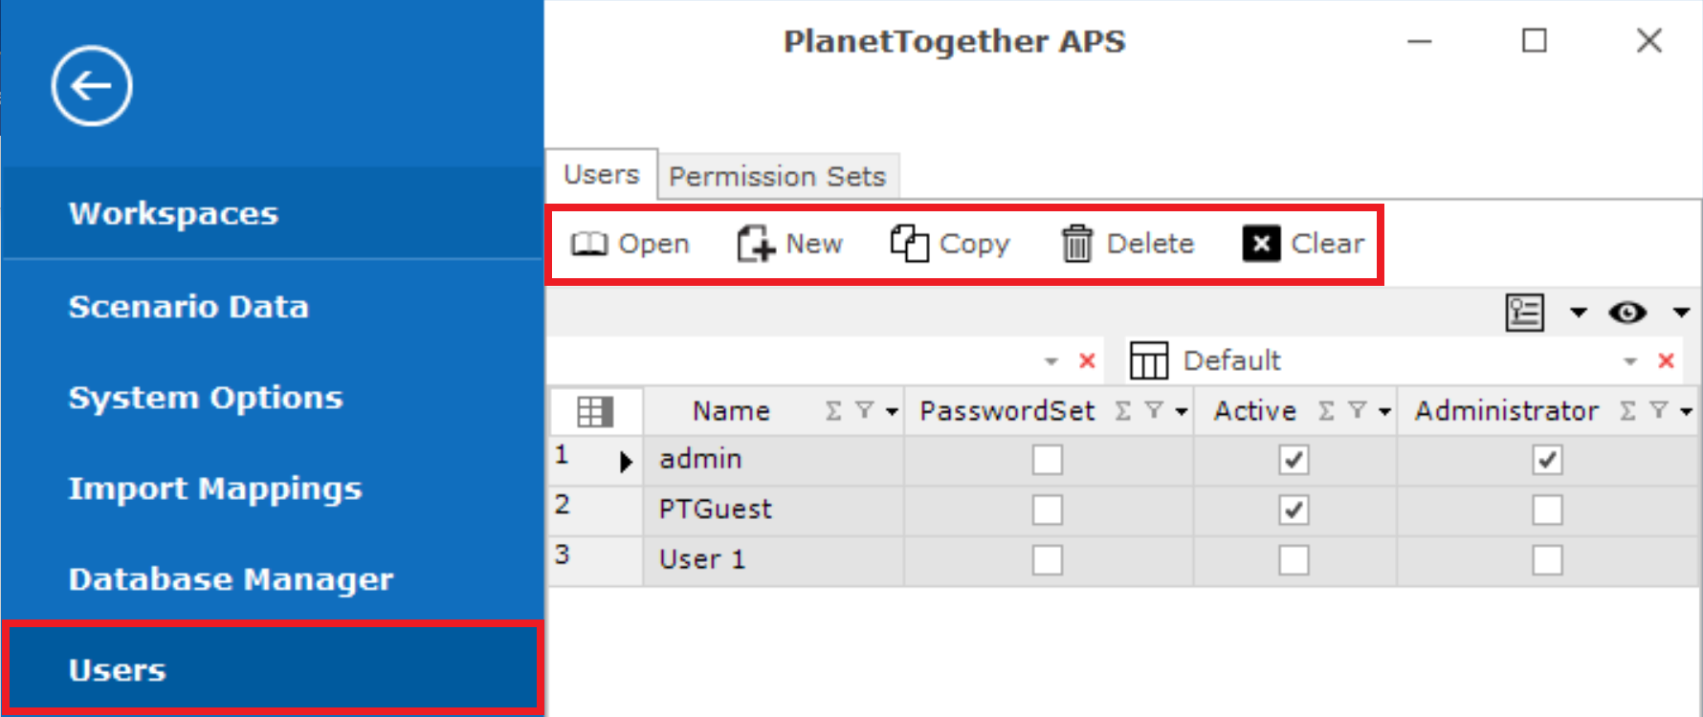Screen dimensions: 1703x717
Task: Expand the left filter combo box arrow
Action: 1051,361
